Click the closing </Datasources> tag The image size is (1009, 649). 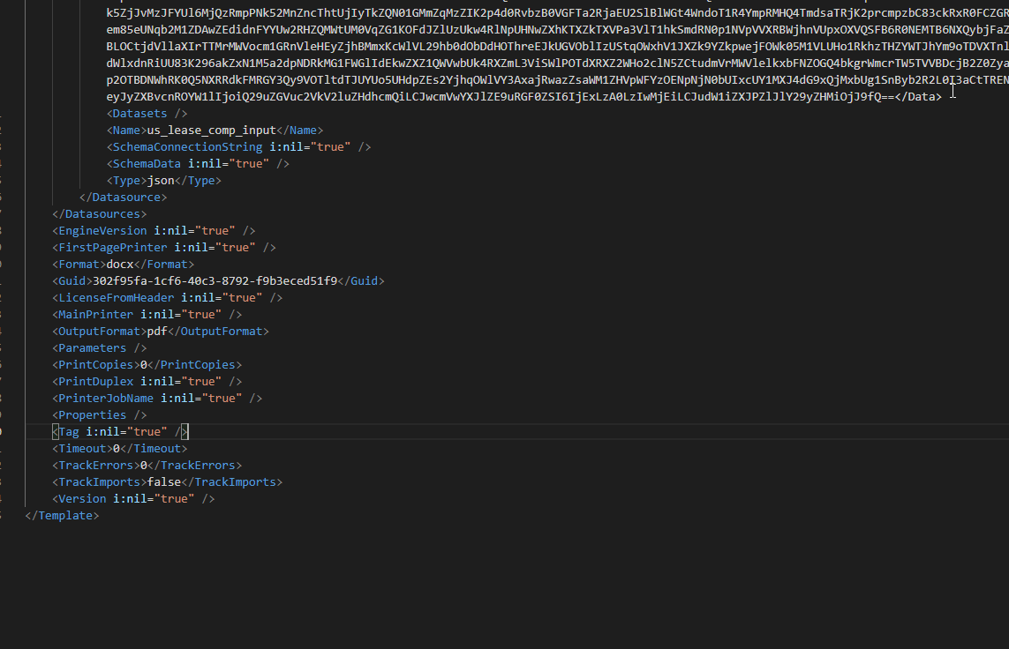pyautogui.click(x=99, y=213)
